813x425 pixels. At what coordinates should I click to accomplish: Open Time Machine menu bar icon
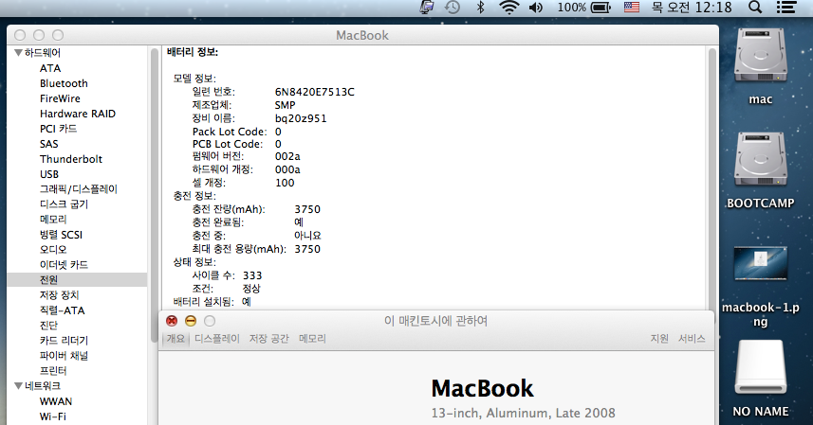(x=453, y=8)
